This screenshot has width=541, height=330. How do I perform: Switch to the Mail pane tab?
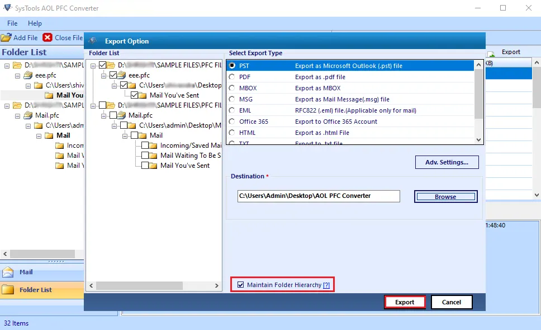42,272
